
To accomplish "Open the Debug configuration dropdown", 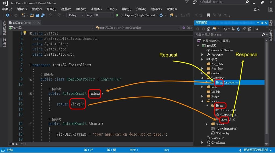I will 76,15.
